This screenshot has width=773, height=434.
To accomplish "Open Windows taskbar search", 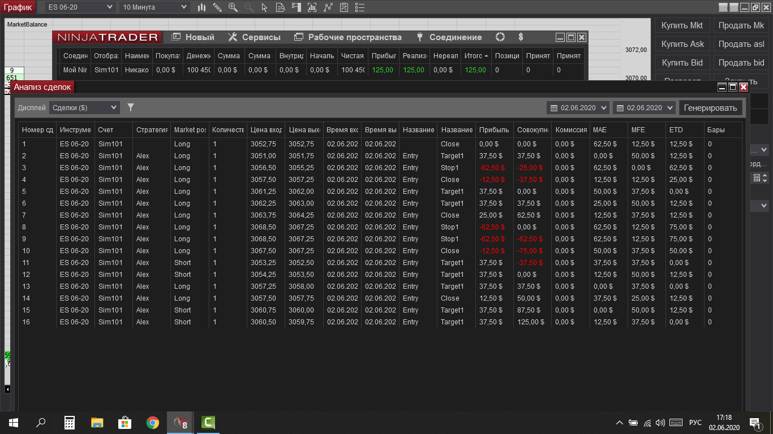I will 41,422.
